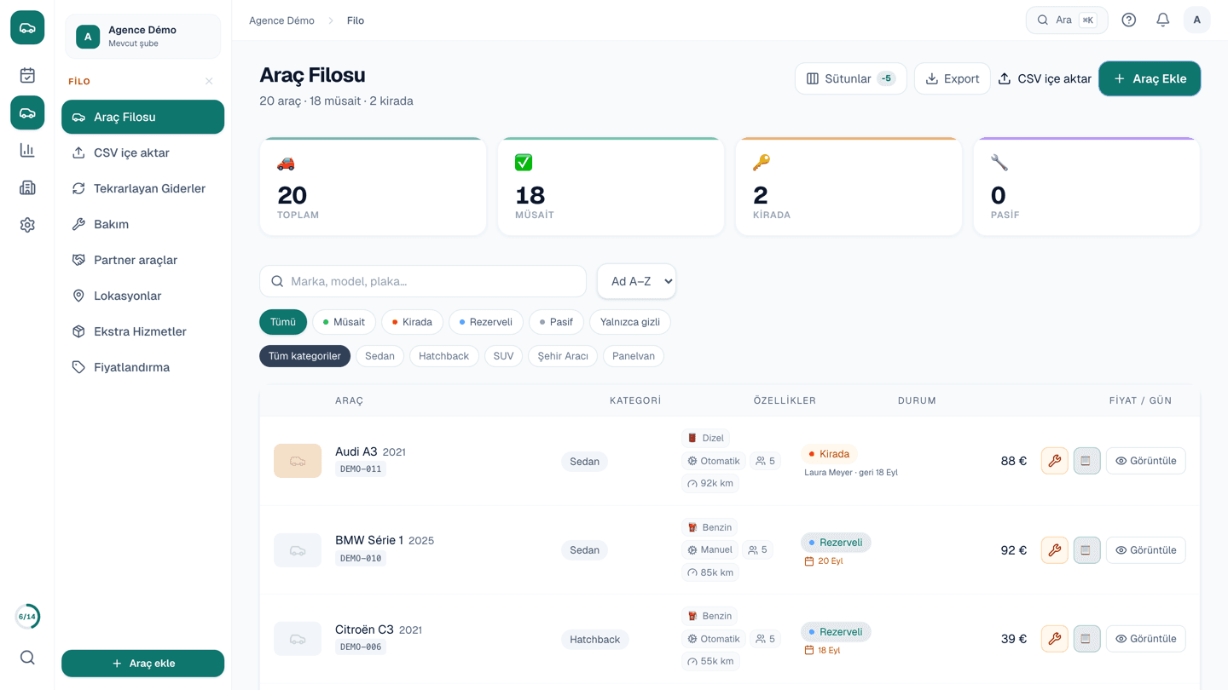Close the Filo sidebar panel
The image size is (1228, 690).
tap(209, 82)
